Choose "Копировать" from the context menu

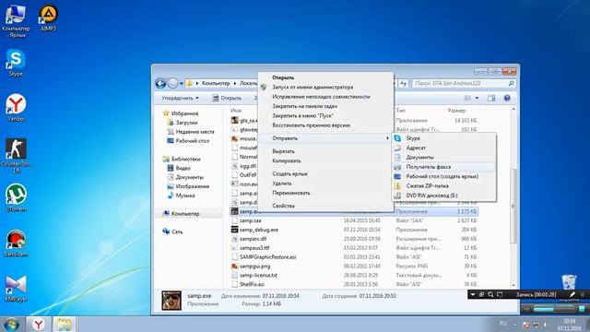click(325, 160)
